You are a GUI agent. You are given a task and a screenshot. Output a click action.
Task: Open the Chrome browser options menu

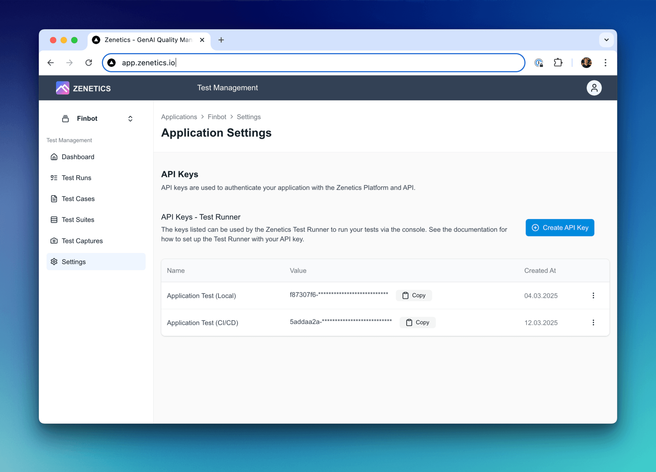[x=605, y=63]
